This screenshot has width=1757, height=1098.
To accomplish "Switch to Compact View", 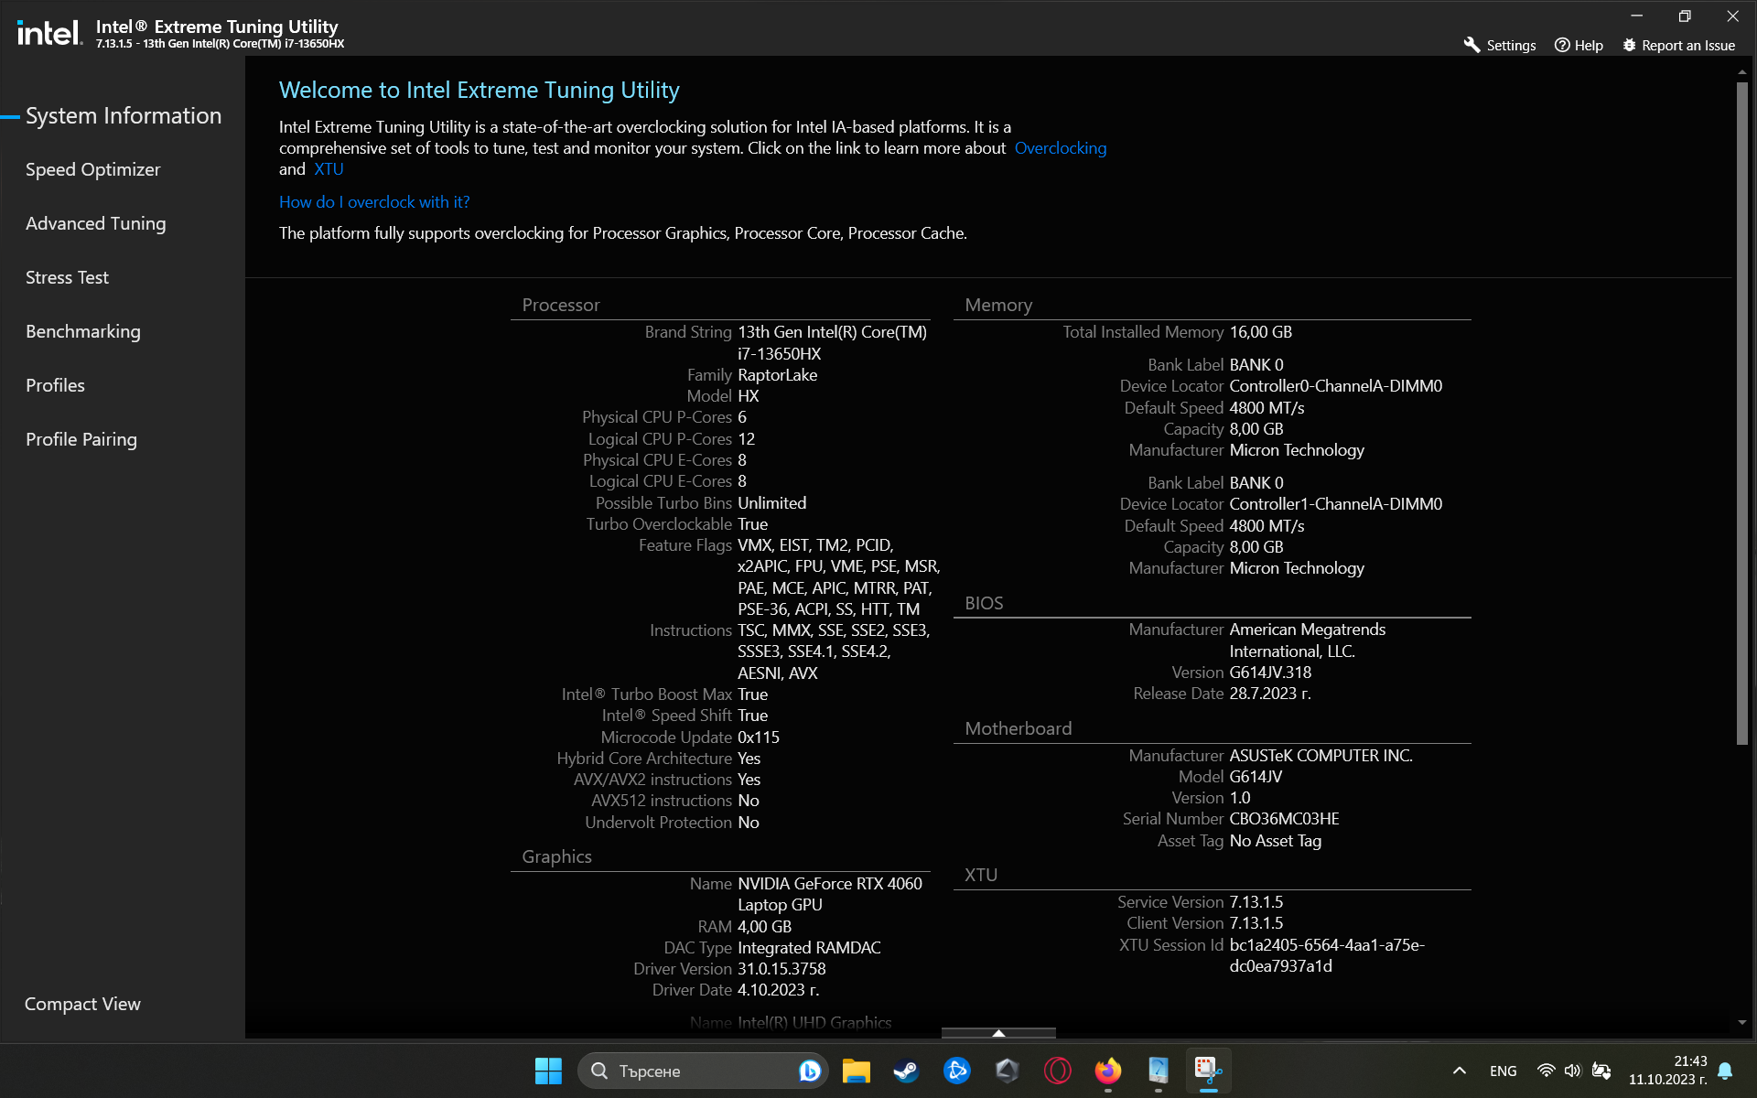I will [x=82, y=1004].
